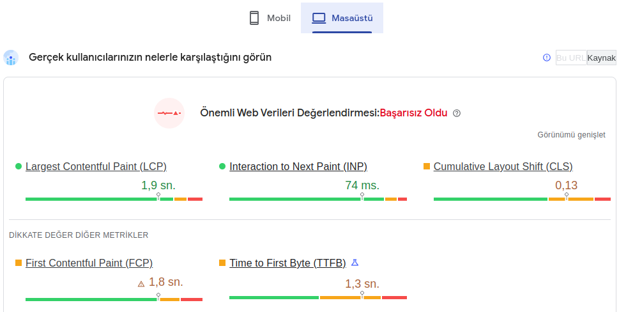Open the Largest Contentful Paint (LCP) link
Viewport: 619px width, 312px height.
click(x=96, y=167)
